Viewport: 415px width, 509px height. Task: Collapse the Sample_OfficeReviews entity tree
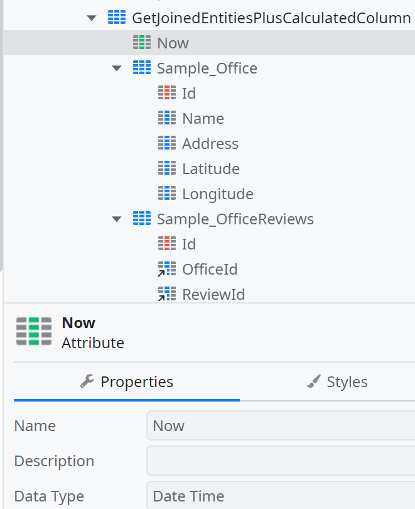point(117,219)
